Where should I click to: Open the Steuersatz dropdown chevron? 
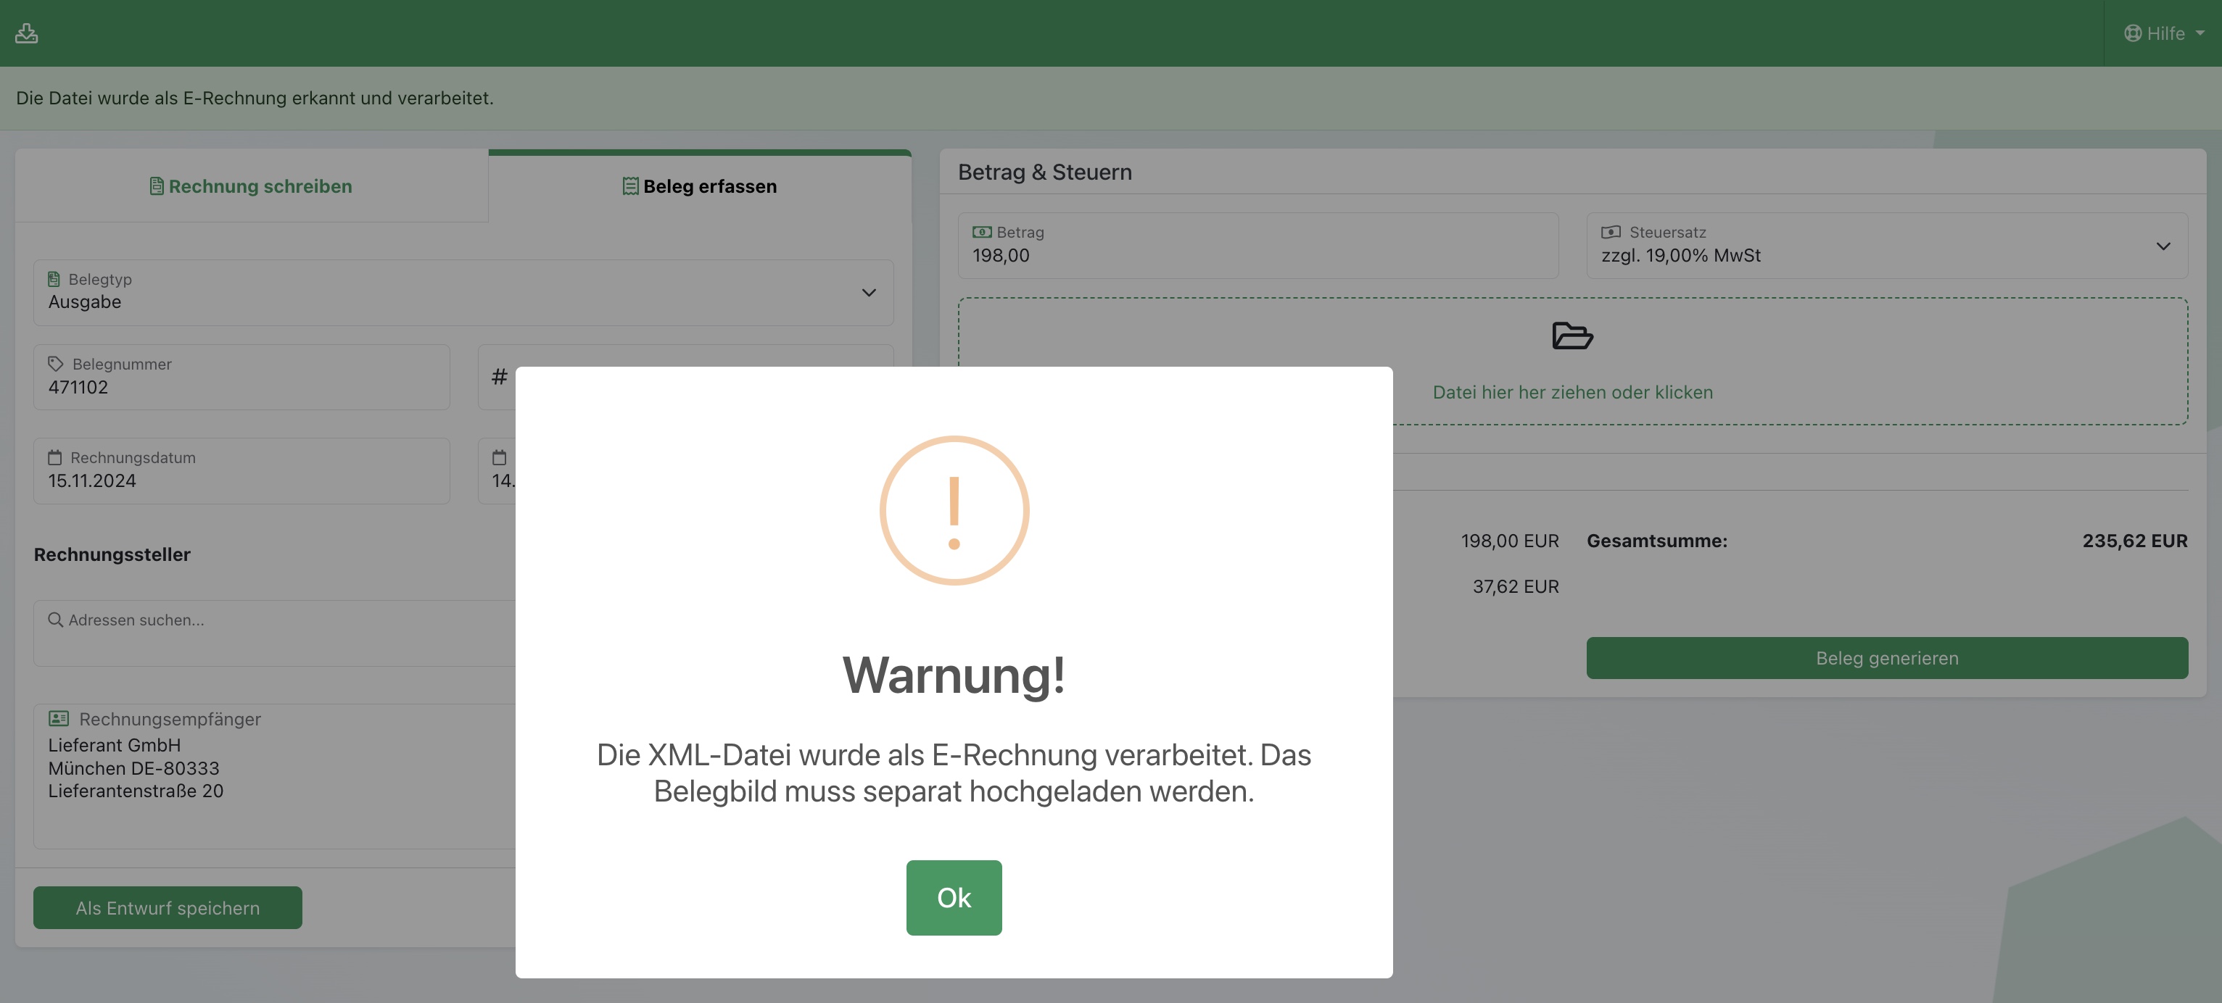[x=2163, y=246]
